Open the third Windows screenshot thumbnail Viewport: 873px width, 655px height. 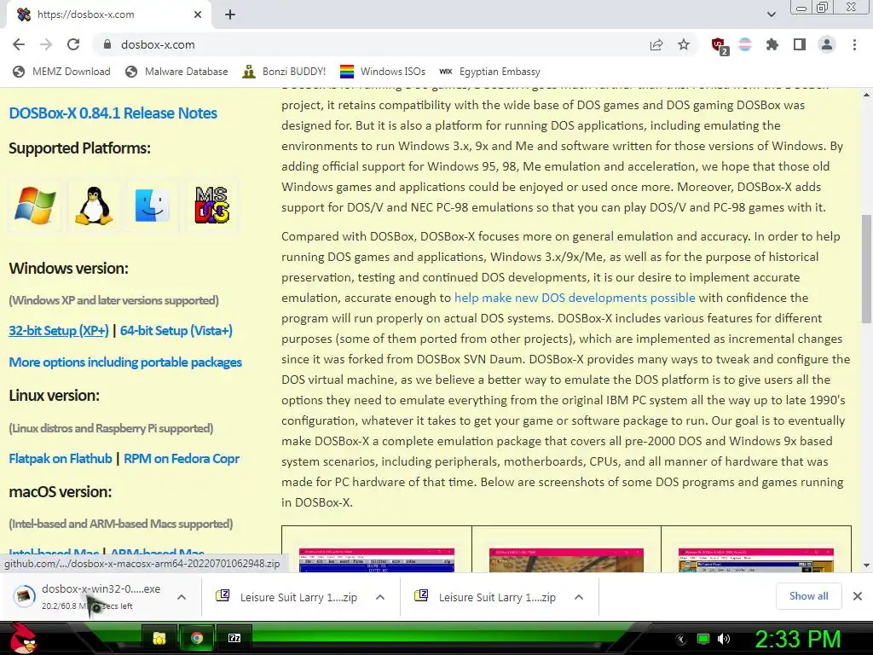click(756, 559)
